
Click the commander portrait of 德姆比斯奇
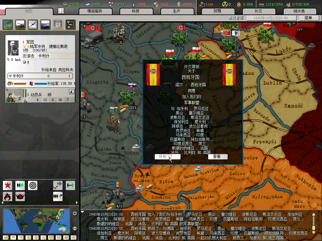[13, 48]
